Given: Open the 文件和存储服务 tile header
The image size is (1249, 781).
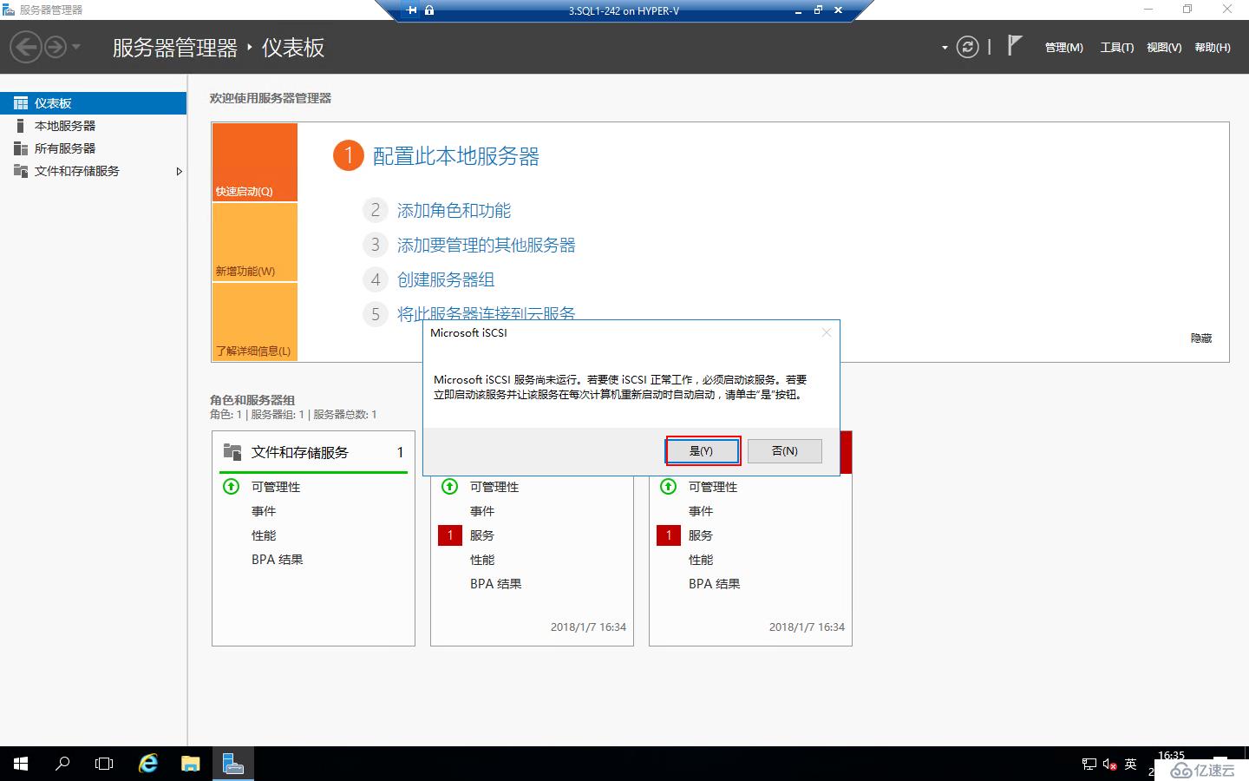Looking at the screenshot, I should tap(313, 452).
